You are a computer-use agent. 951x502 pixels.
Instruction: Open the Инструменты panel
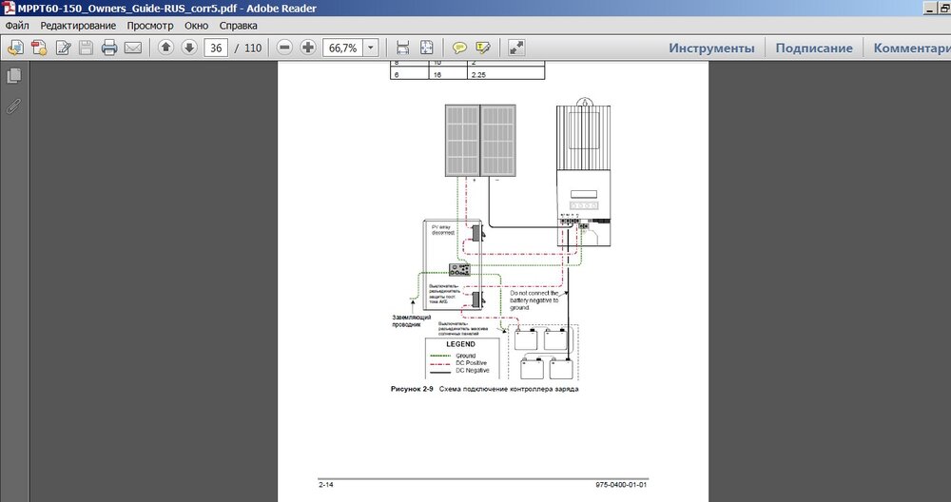[x=711, y=48]
